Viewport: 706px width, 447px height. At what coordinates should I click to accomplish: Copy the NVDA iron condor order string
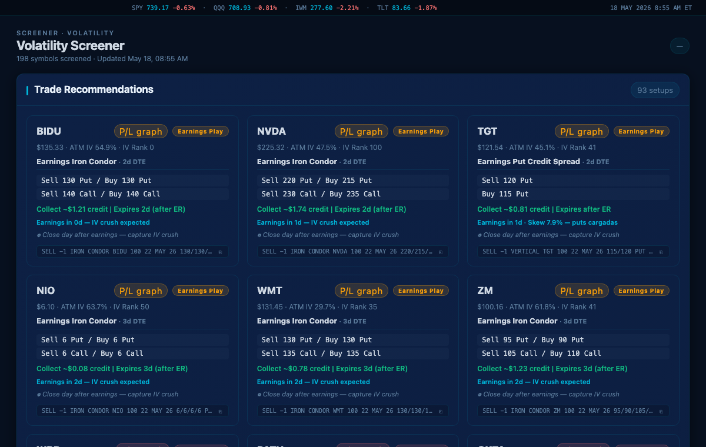[x=441, y=252]
